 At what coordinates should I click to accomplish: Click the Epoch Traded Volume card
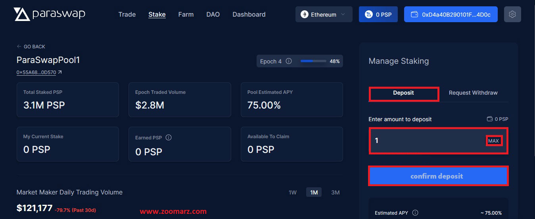(180, 100)
